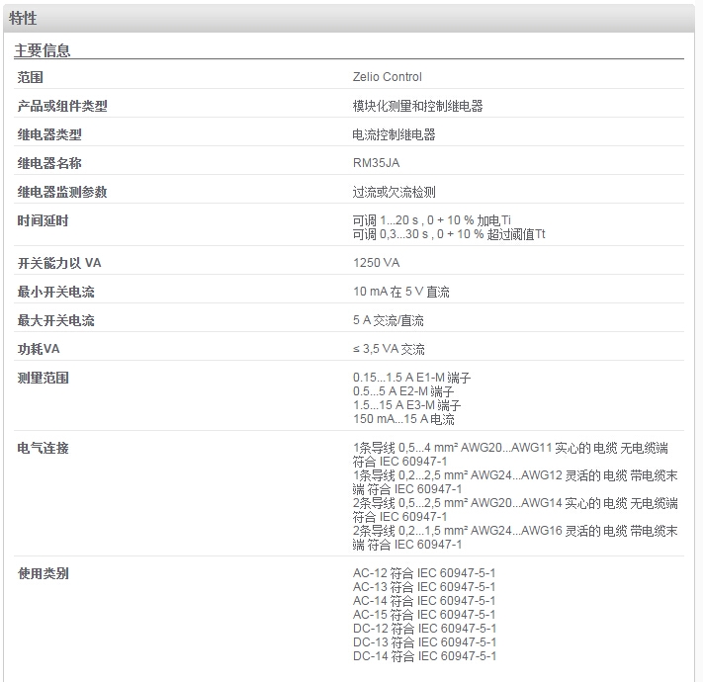The image size is (703, 682).
Task: Select the 0,3...30 s 超过阈值Tt line
Action: (x=449, y=234)
